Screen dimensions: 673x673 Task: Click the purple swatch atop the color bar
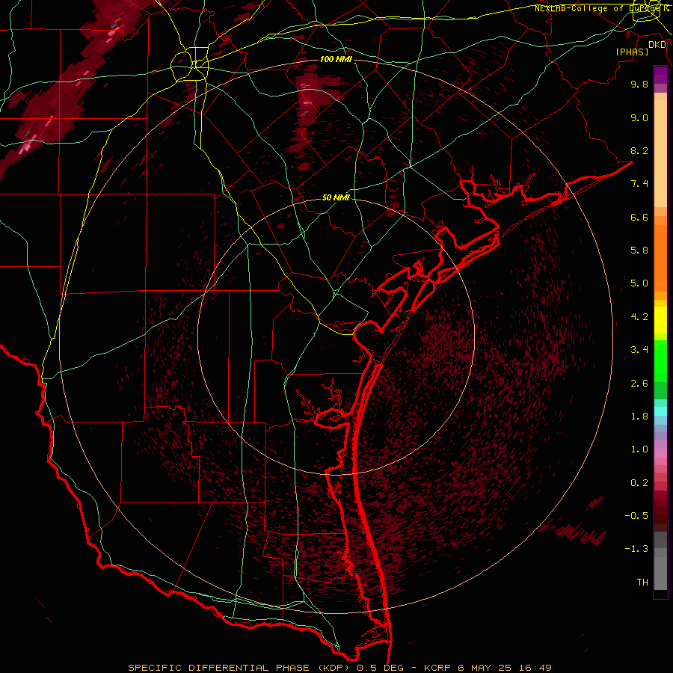pyautogui.click(x=660, y=75)
